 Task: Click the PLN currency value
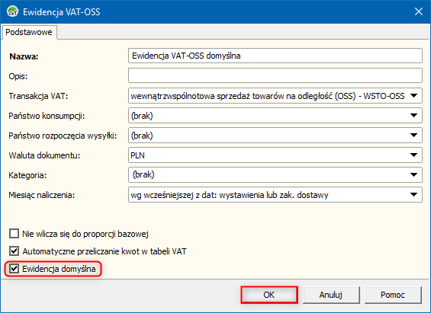pos(137,155)
